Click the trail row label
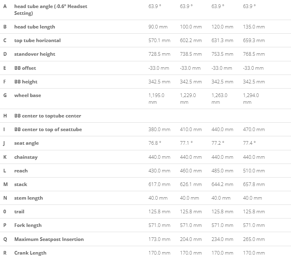 click(x=19, y=212)
